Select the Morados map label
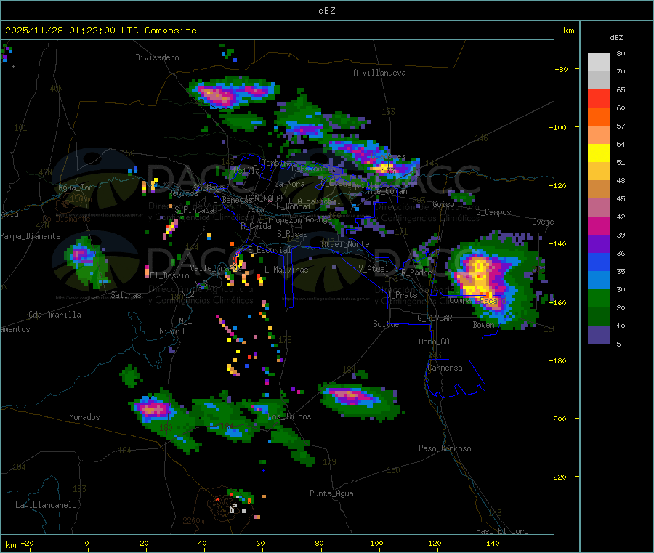Viewport: 654px width, 553px height. tap(84, 417)
